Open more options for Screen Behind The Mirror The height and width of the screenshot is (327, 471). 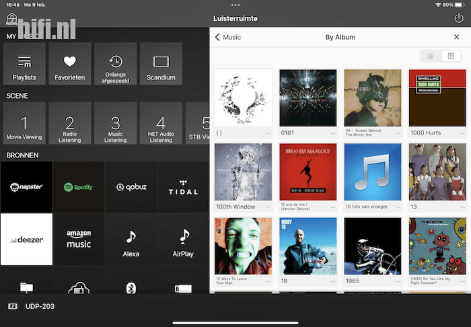pyautogui.click(x=398, y=133)
